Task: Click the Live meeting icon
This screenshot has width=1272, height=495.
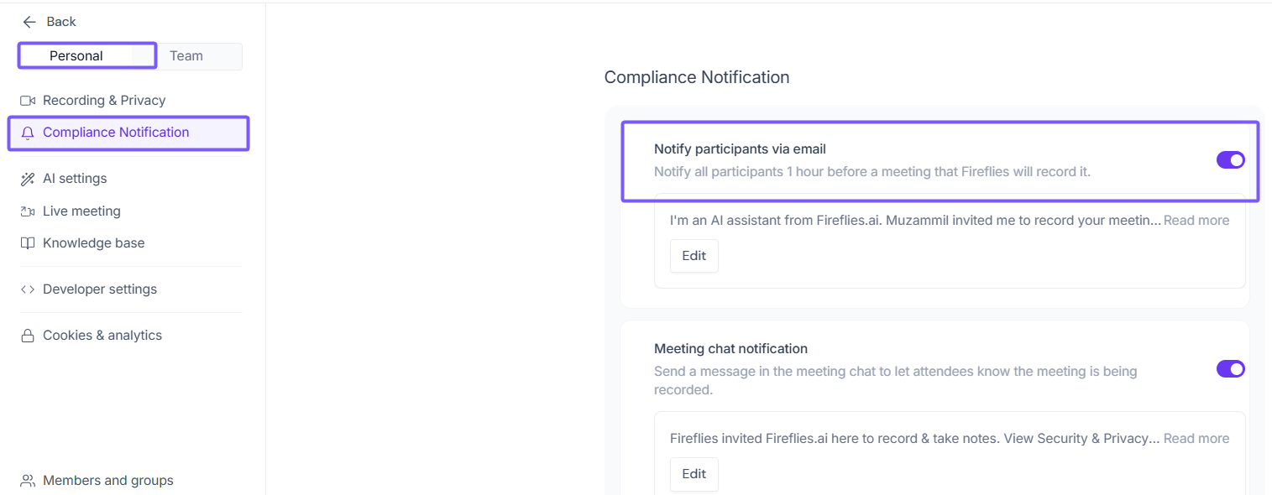Action: pyautogui.click(x=28, y=211)
